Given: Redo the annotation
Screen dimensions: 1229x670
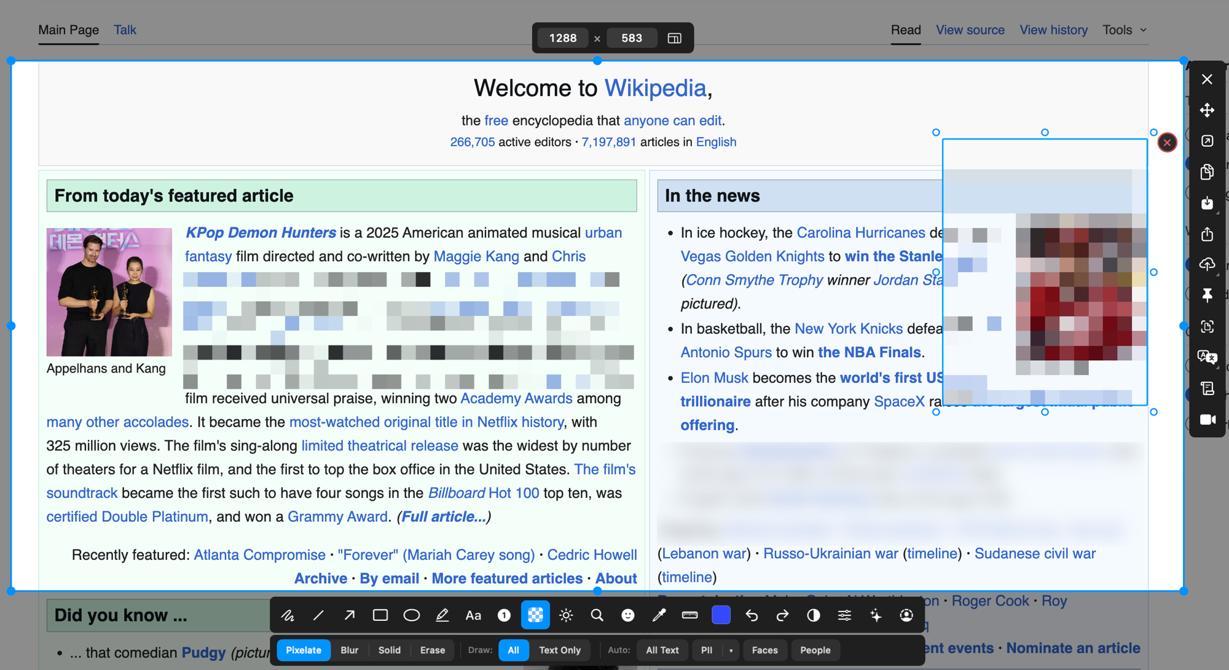Looking at the screenshot, I should (x=782, y=615).
